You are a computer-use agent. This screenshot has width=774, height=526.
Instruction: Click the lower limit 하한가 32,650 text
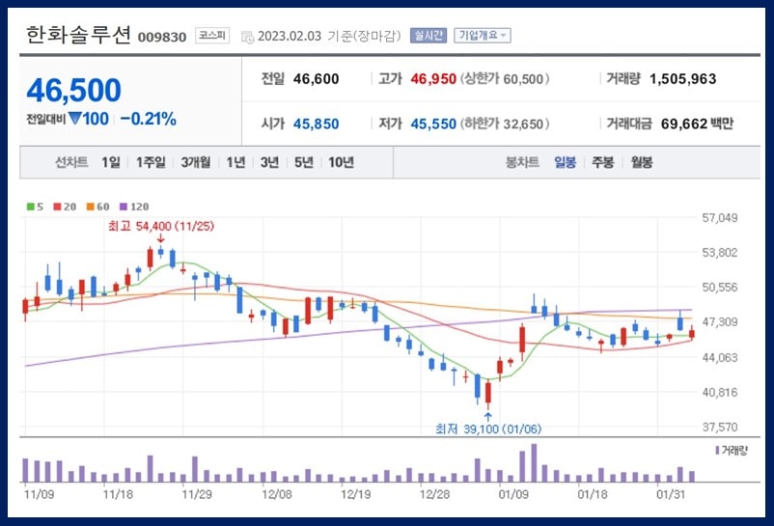505,124
